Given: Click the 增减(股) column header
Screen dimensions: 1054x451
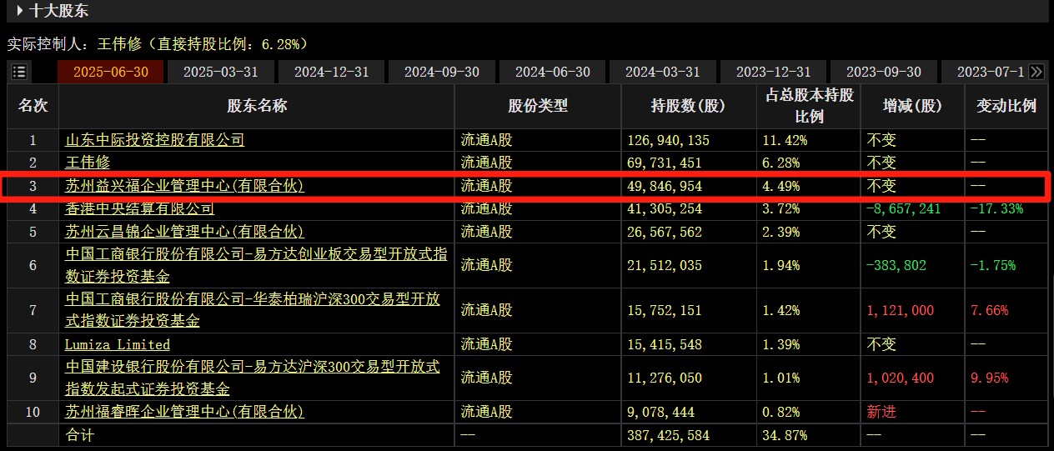Looking at the screenshot, I should [x=912, y=106].
